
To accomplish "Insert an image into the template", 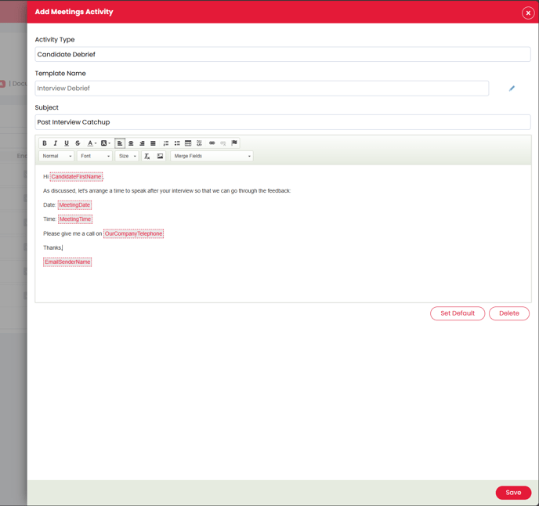I will pos(161,156).
